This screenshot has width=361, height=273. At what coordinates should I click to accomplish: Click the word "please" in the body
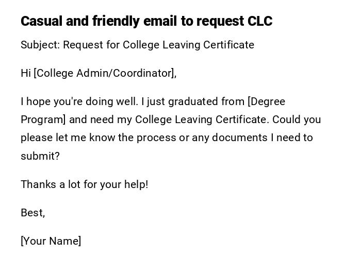tap(38, 138)
